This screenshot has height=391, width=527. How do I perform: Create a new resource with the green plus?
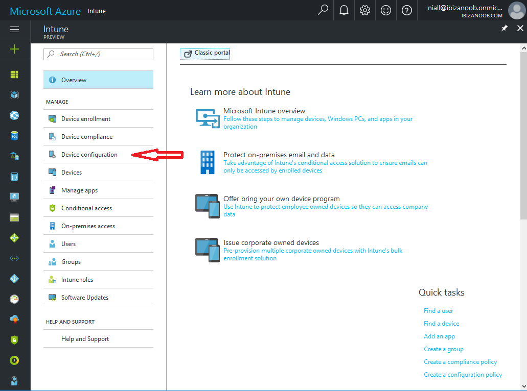[14, 50]
